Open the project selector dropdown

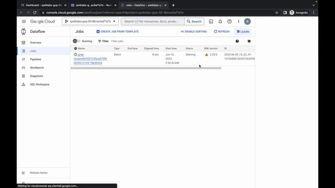[90, 21]
